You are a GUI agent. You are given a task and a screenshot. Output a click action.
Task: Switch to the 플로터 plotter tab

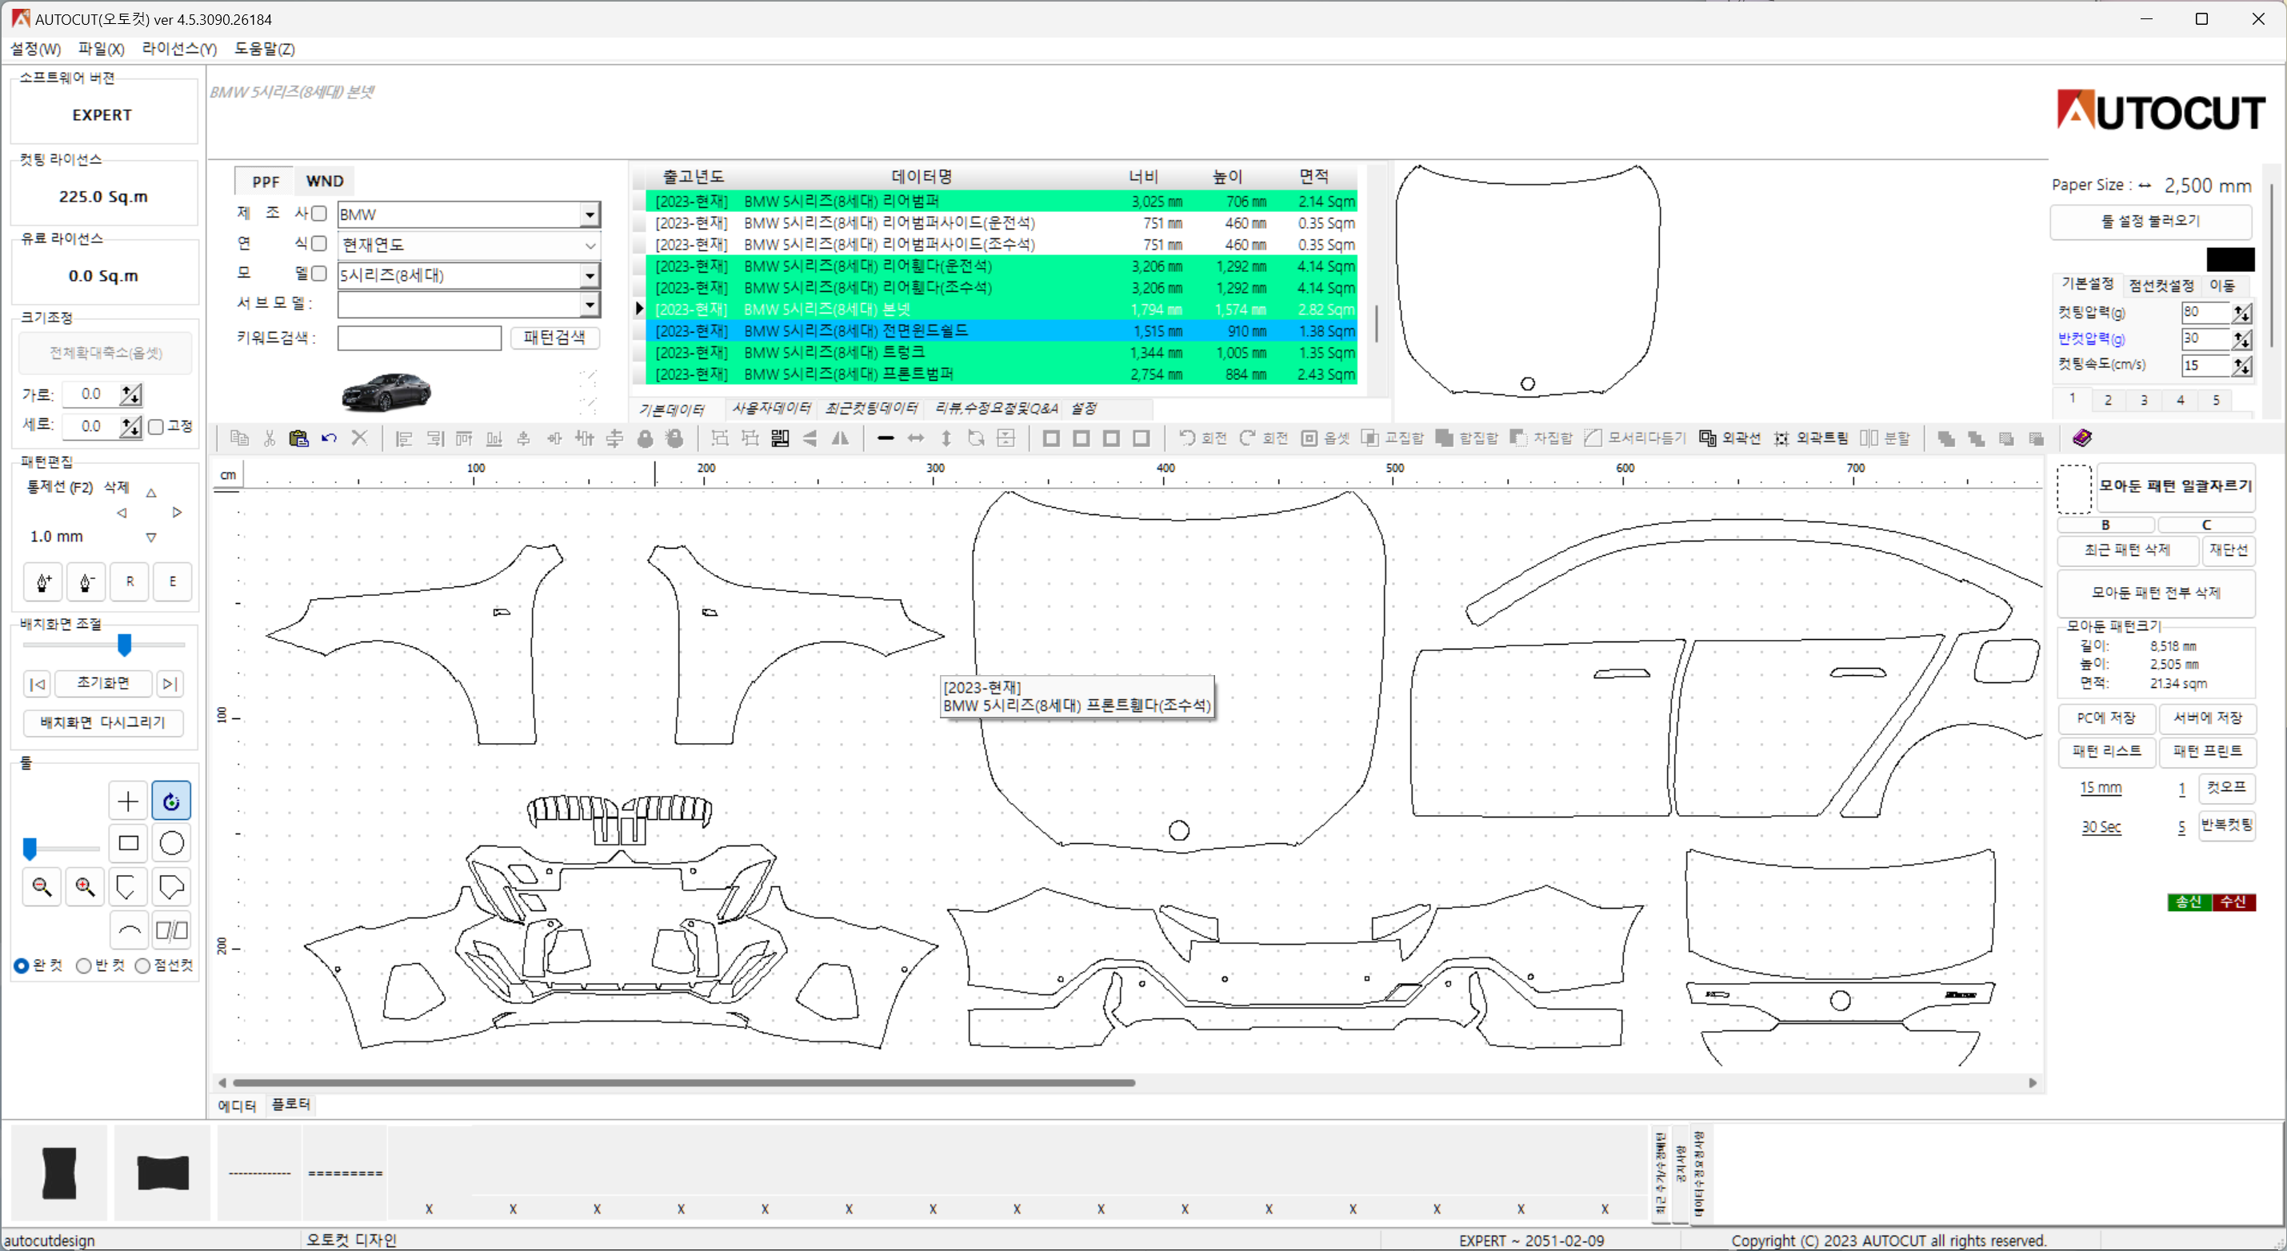click(290, 1104)
